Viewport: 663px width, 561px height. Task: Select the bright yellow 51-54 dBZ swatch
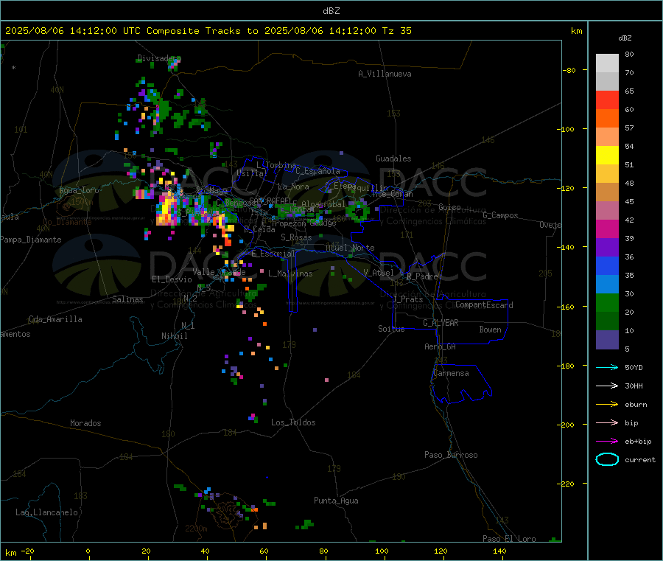coord(607,156)
